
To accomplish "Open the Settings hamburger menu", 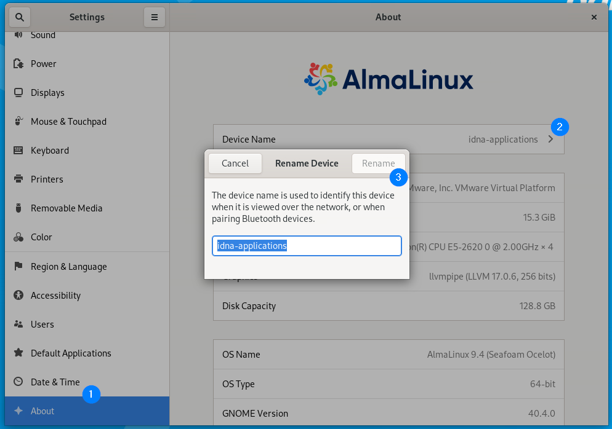I will click(155, 17).
